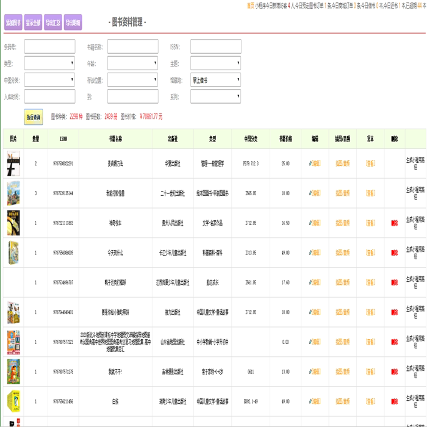Open cover thumbnail of 山东省地图出版社 book
Image resolution: width=427 pixels, height=427 pixels.
13,342
